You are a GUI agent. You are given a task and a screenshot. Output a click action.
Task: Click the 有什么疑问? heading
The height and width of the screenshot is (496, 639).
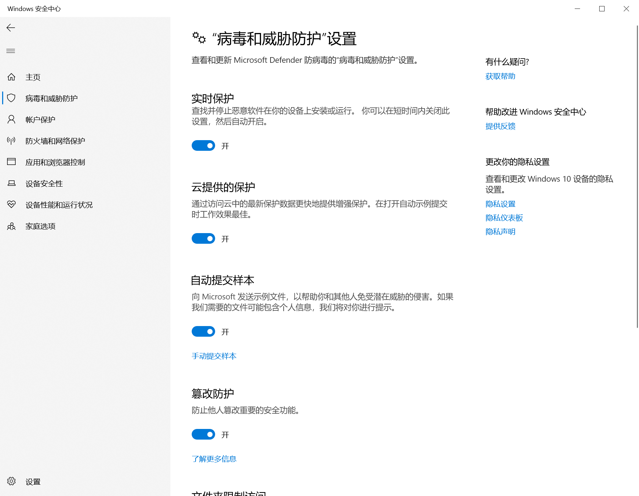point(507,62)
